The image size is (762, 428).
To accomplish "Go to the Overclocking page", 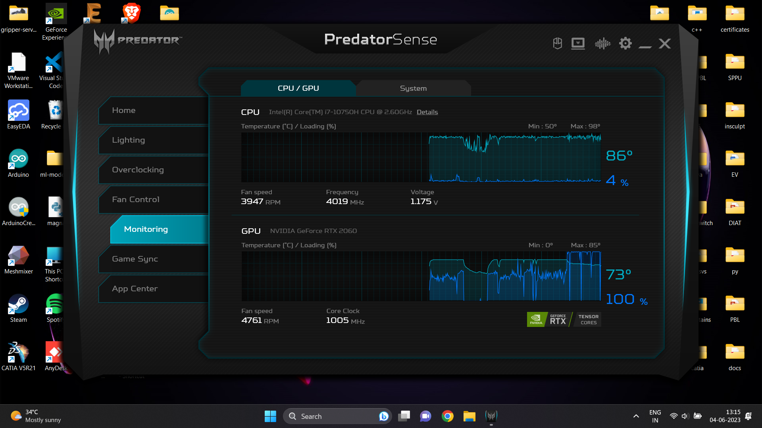I will tap(154, 170).
